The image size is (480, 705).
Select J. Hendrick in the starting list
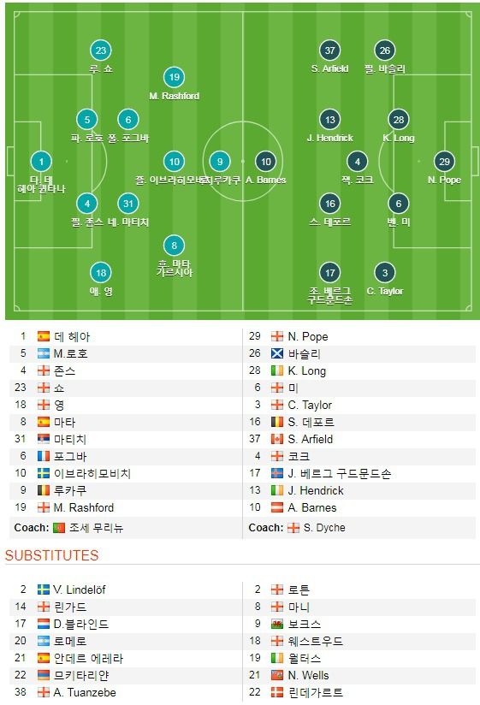316,490
